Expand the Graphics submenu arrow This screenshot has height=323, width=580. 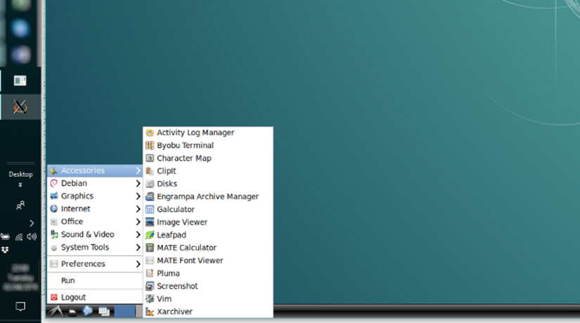138,196
